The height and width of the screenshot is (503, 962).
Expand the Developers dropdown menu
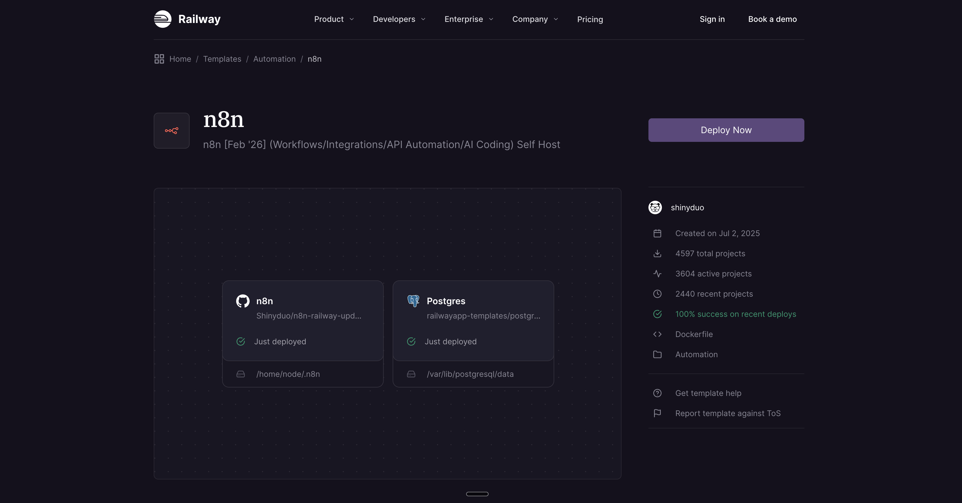(x=399, y=19)
